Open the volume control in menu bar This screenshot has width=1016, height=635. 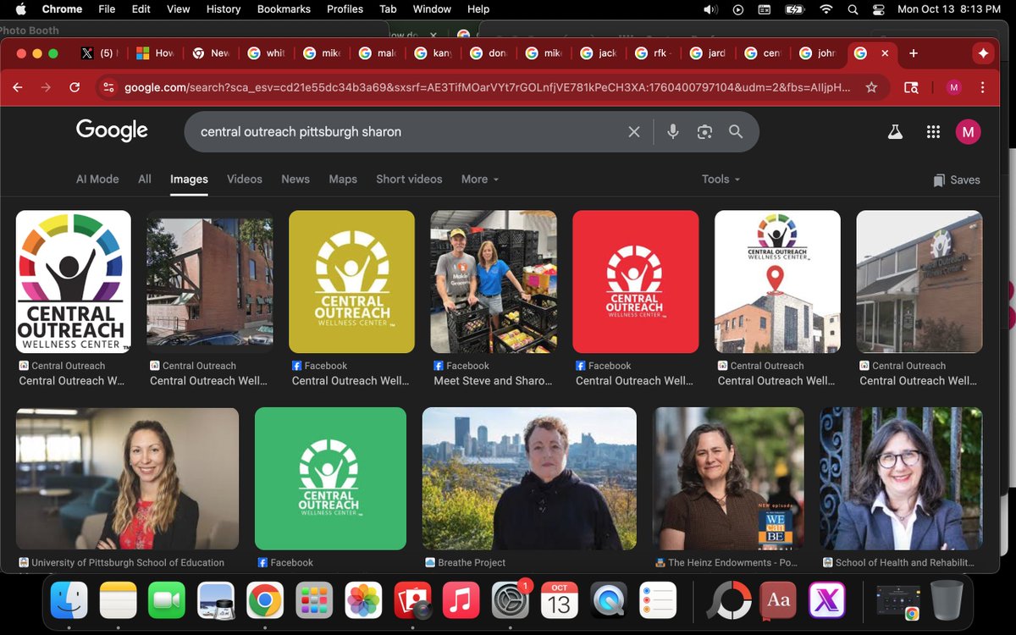tap(710, 9)
